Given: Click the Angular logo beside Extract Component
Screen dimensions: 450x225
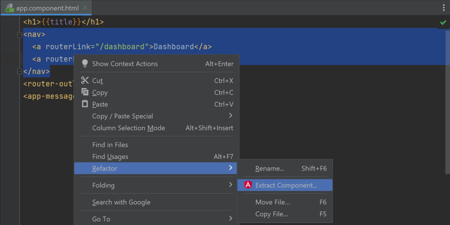Looking at the screenshot, I should 248,185.
